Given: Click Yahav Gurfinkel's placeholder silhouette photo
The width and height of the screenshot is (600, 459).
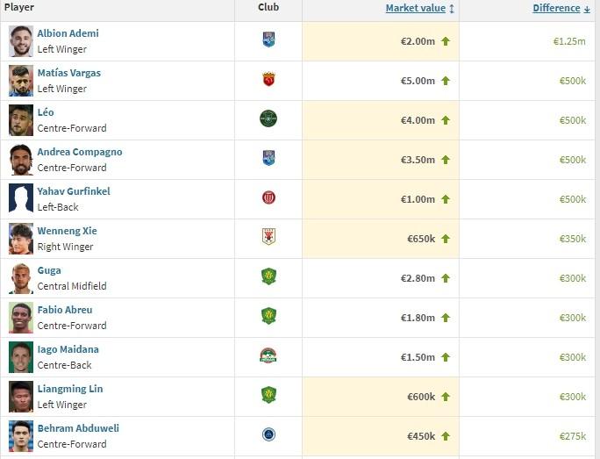Looking at the screenshot, I should [x=21, y=198].
